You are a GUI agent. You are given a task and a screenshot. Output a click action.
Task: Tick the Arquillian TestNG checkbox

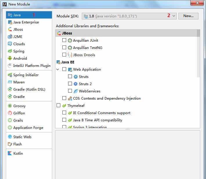pyautogui.click(x=64, y=47)
